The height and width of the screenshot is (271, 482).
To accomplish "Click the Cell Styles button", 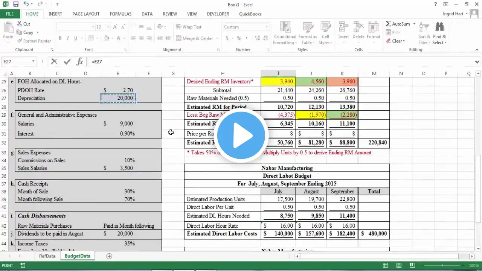I will point(325,33).
